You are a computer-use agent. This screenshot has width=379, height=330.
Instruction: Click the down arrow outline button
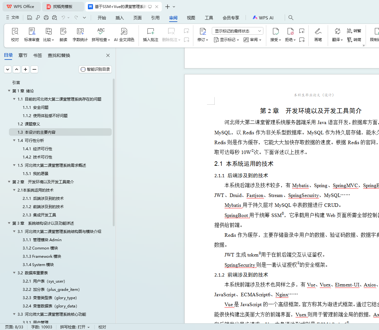pyautogui.click(x=8, y=69)
